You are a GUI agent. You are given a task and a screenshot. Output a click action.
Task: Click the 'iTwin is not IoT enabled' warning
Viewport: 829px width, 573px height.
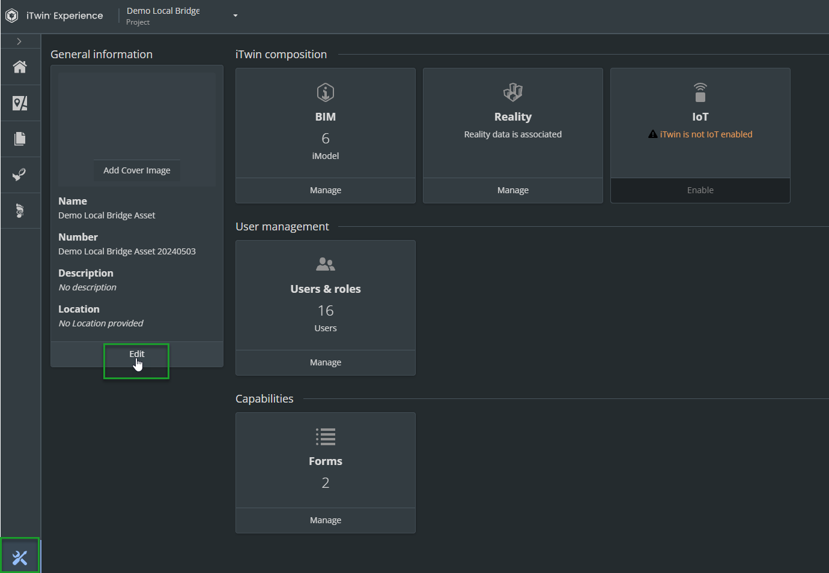click(706, 134)
